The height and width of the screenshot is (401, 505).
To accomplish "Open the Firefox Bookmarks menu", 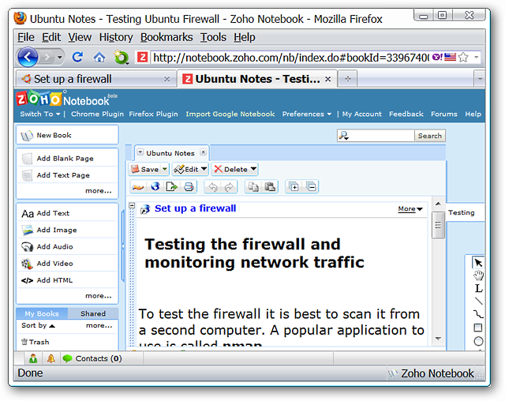I will tap(166, 37).
